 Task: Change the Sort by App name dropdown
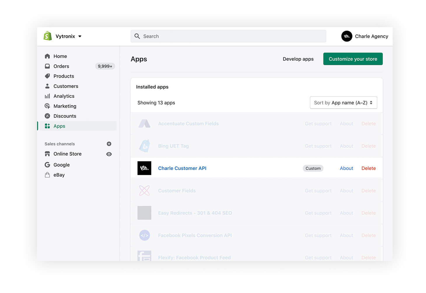[343, 103]
